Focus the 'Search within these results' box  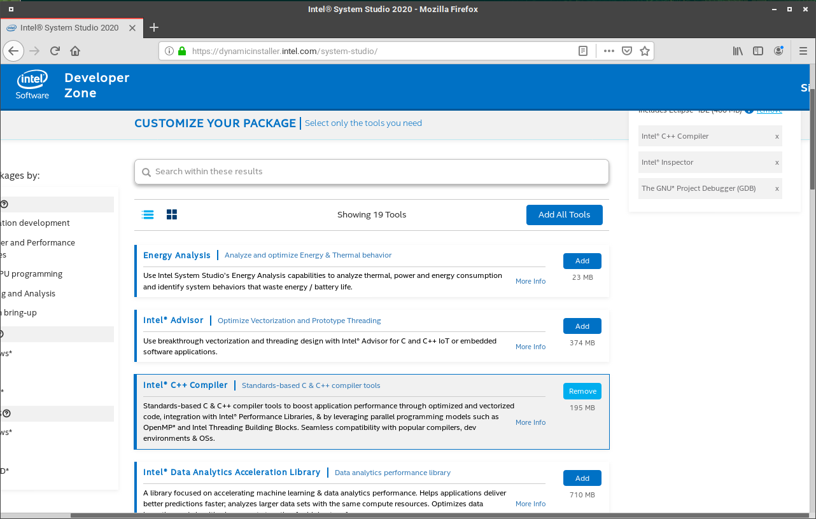(x=372, y=172)
